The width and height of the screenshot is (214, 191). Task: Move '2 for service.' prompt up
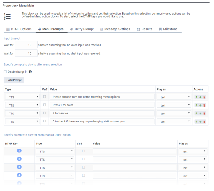click(197, 114)
